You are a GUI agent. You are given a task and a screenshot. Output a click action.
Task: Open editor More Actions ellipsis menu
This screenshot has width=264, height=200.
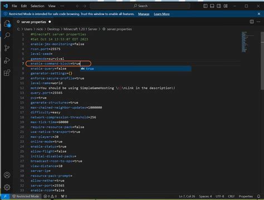258,22
